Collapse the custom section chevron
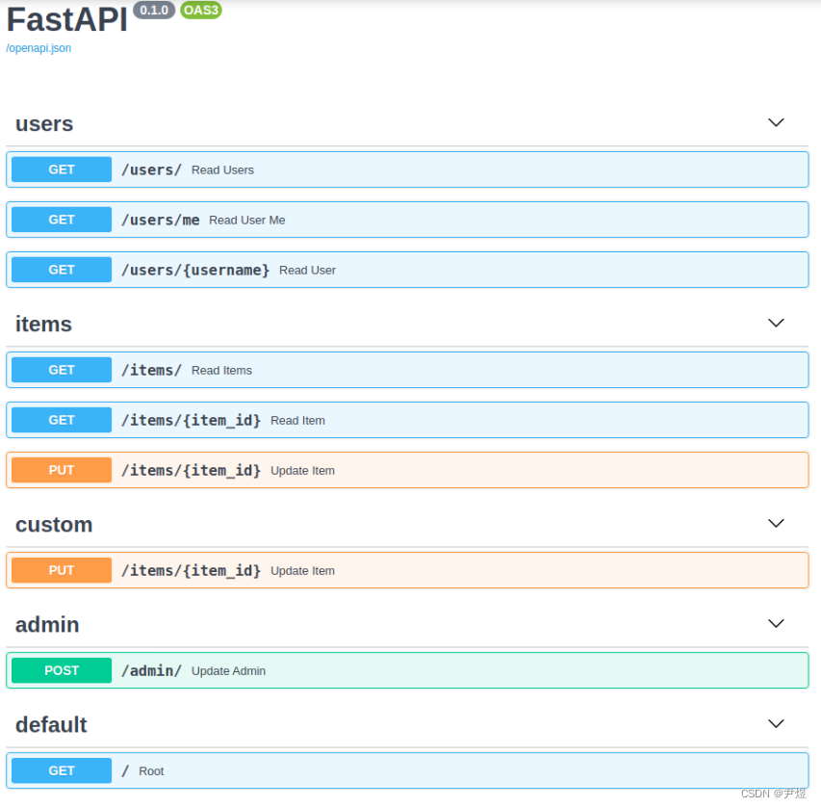The image size is (821, 808). [776, 523]
